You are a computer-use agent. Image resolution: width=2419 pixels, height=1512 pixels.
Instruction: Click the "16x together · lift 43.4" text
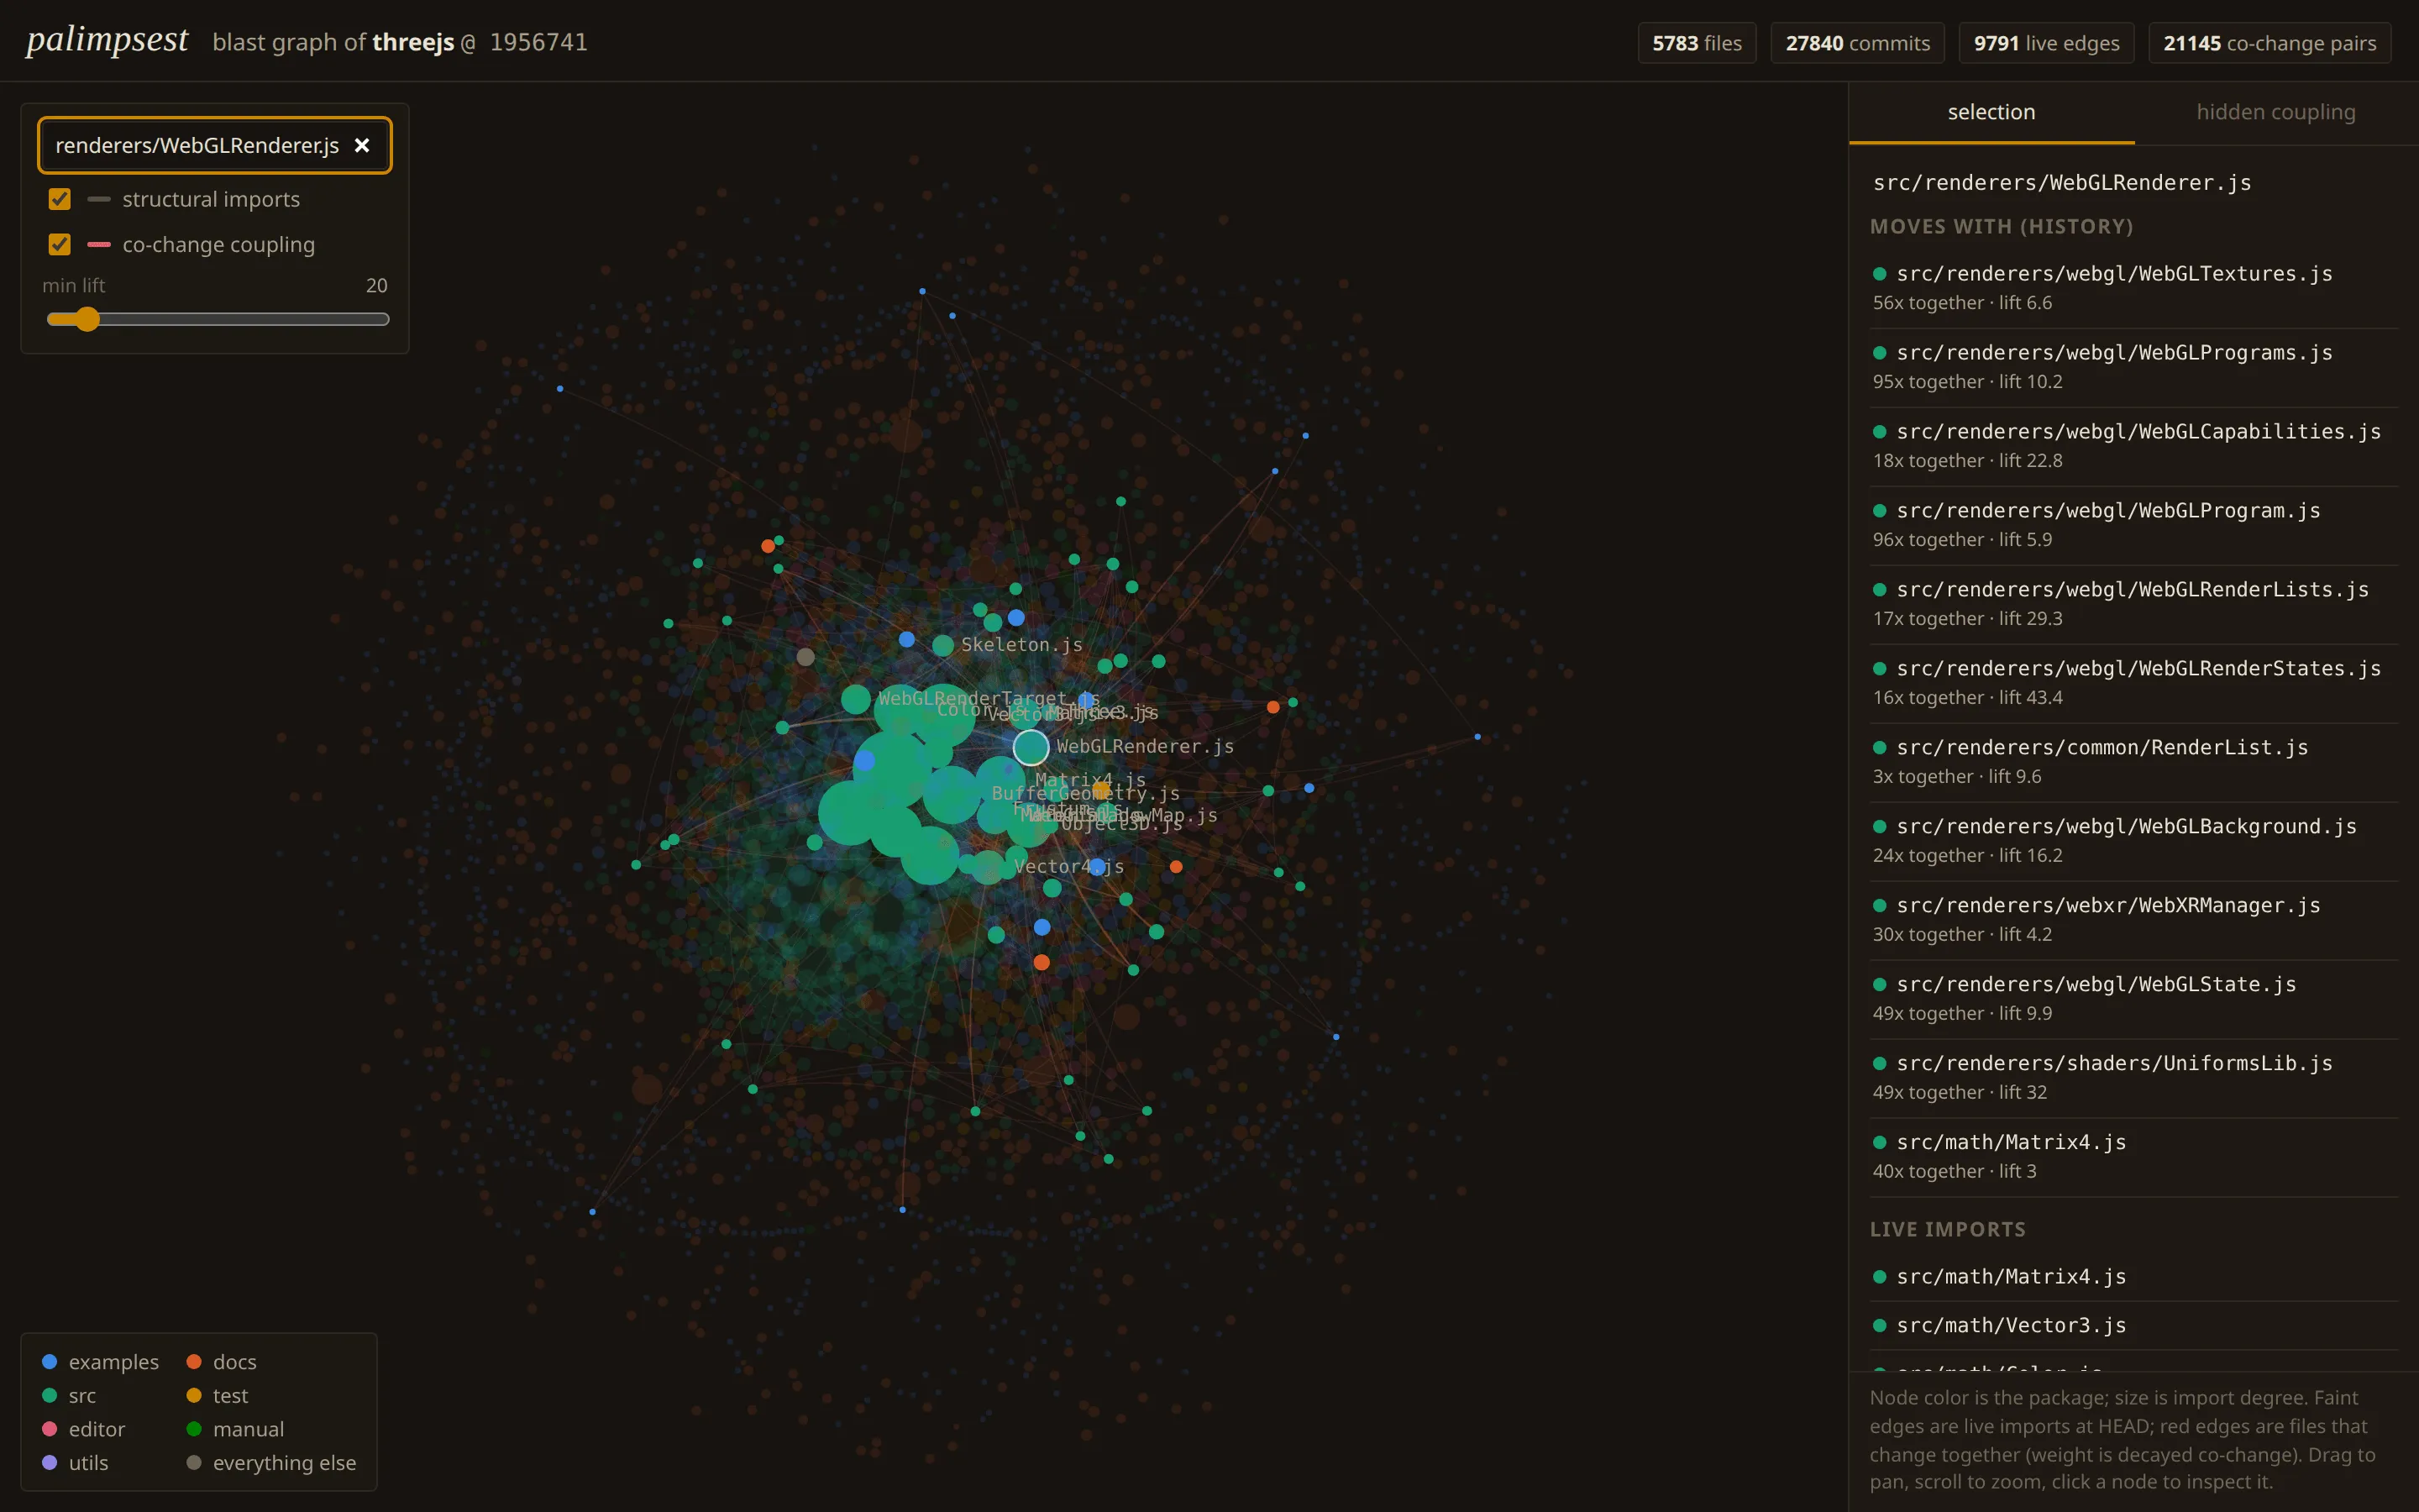[1967, 697]
